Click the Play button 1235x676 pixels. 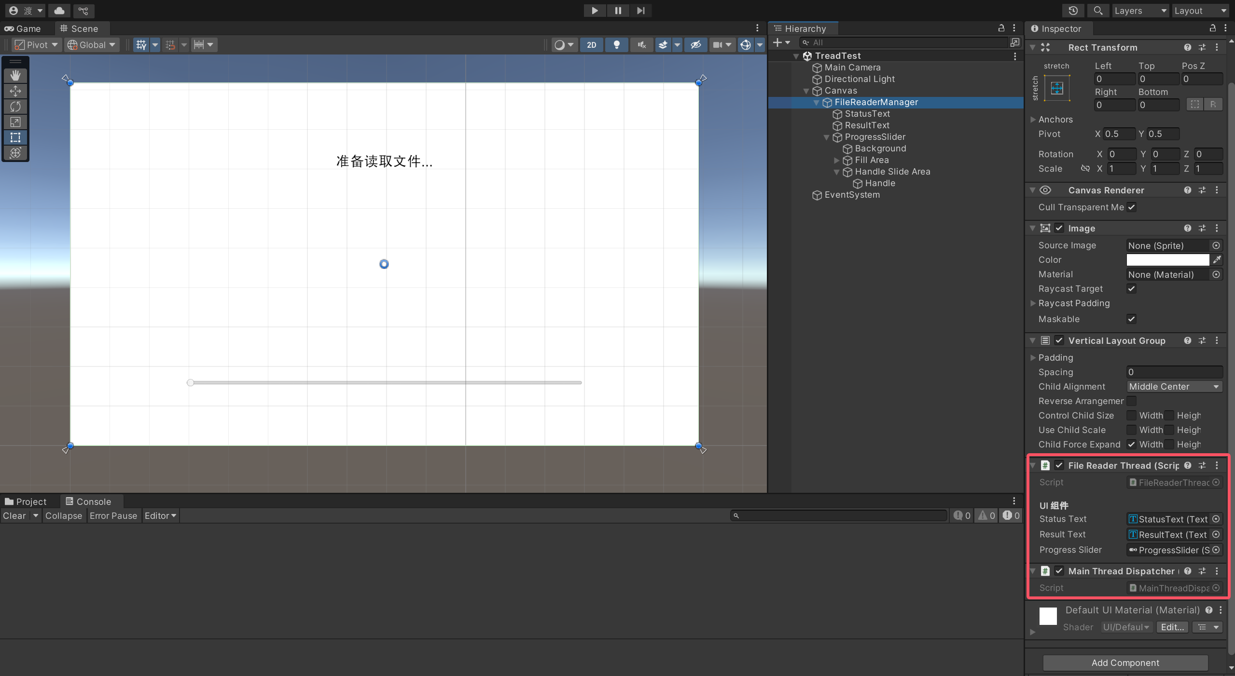[595, 10]
